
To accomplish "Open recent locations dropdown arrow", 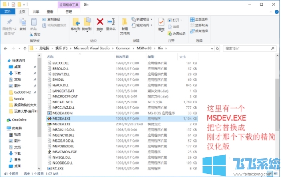I will (x=19, y=48).
